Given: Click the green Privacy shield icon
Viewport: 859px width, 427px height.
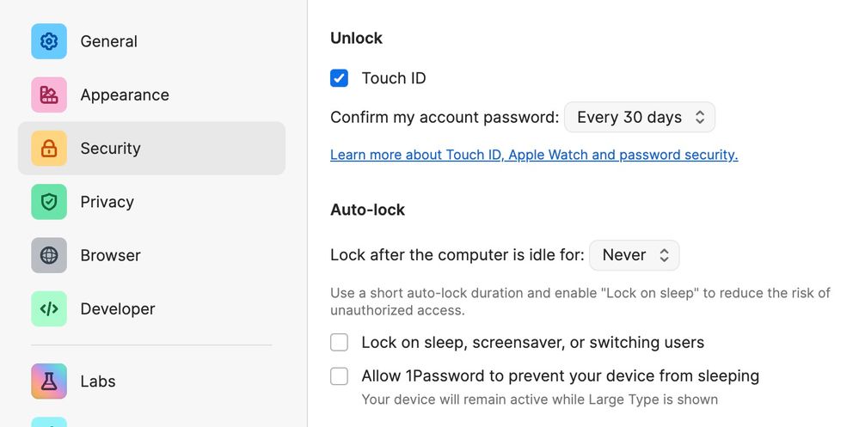Looking at the screenshot, I should point(49,202).
